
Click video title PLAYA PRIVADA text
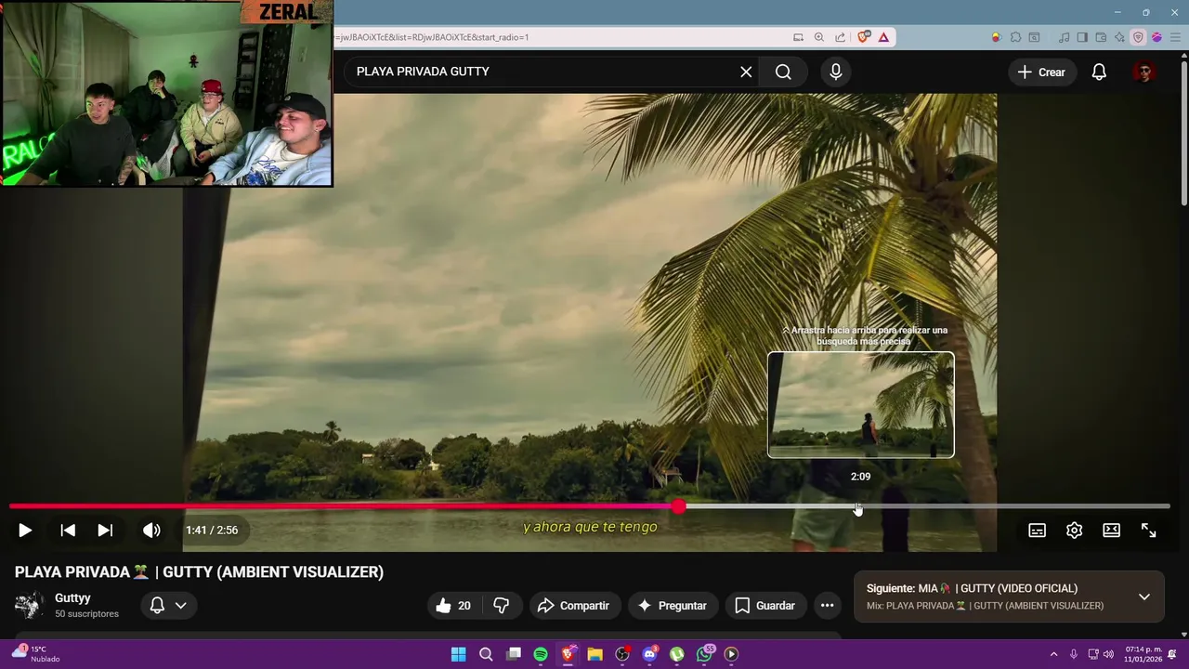199,572
